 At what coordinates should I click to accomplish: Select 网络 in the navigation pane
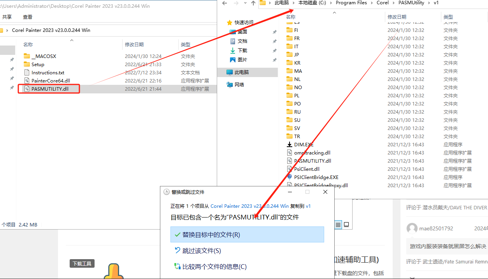point(239,84)
